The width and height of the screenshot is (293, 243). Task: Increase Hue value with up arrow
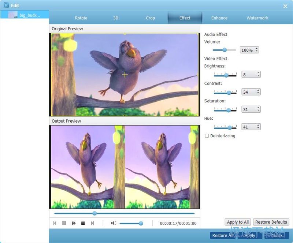tap(258, 125)
